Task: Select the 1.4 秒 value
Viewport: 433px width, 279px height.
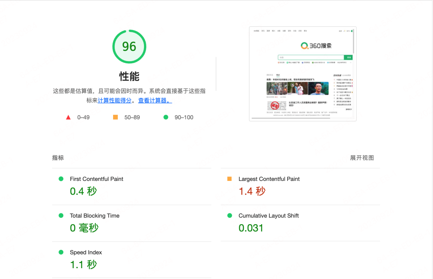Action: (x=252, y=191)
